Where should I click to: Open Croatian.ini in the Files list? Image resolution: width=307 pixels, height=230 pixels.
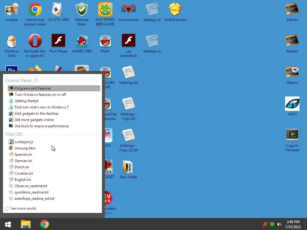coord(54,173)
